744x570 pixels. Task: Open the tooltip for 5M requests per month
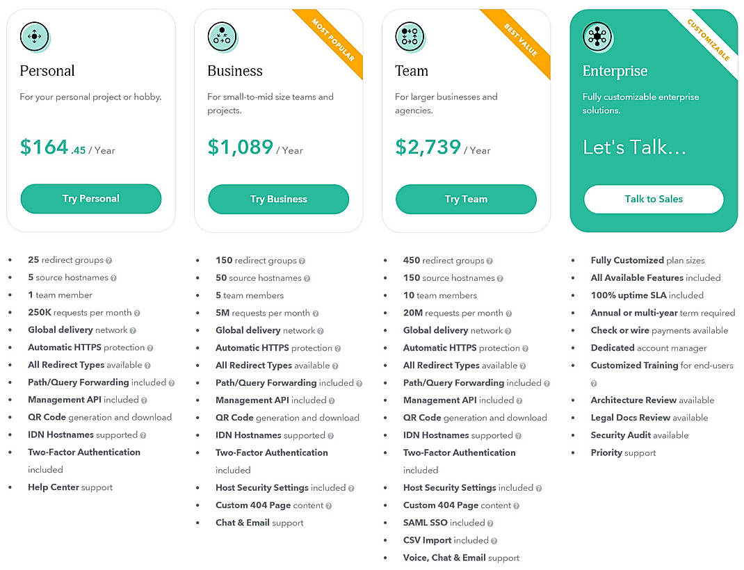317,313
